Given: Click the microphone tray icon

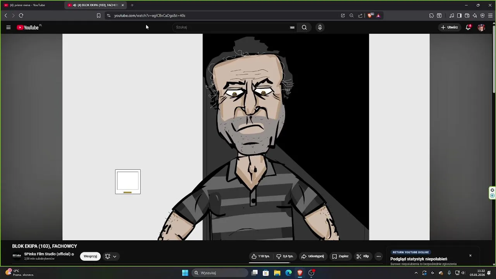Looking at the screenshot, I should coord(449,273).
